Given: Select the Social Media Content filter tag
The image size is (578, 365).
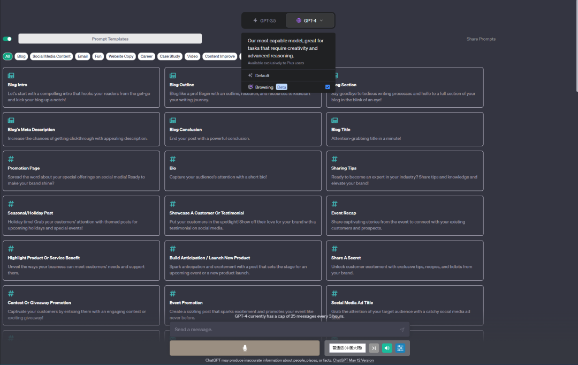Looking at the screenshot, I should tap(51, 56).
